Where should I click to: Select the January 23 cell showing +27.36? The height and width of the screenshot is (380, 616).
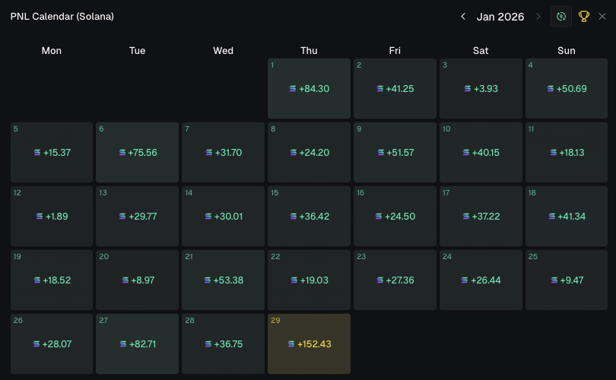click(x=395, y=280)
